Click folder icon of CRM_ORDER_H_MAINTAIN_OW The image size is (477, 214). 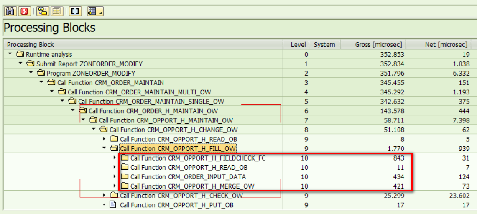(x=83, y=111)
